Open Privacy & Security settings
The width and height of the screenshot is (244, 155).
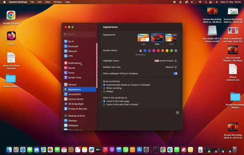point(77,109)
